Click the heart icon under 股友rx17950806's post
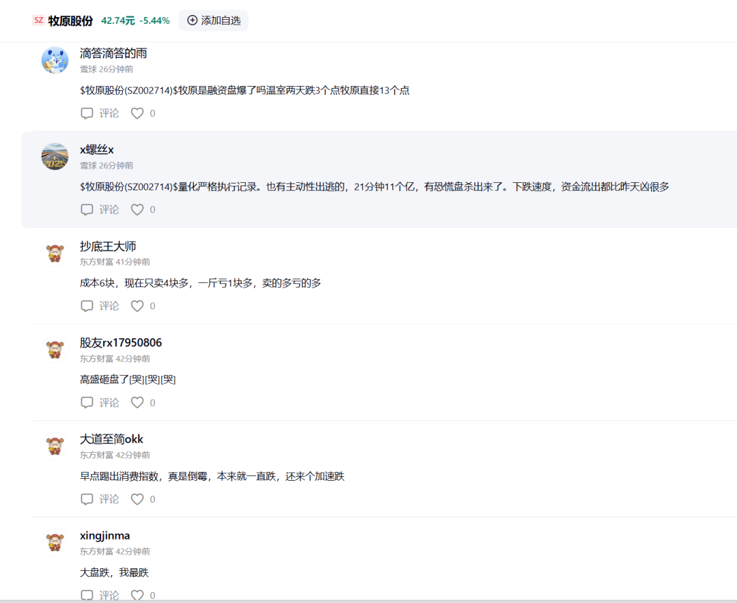This screenshot has height=603, width=737. coord(136,402)
